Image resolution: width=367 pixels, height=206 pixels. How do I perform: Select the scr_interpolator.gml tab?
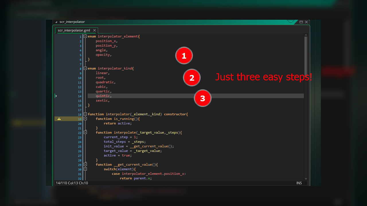pyautogui.click(x=74, y=30)
